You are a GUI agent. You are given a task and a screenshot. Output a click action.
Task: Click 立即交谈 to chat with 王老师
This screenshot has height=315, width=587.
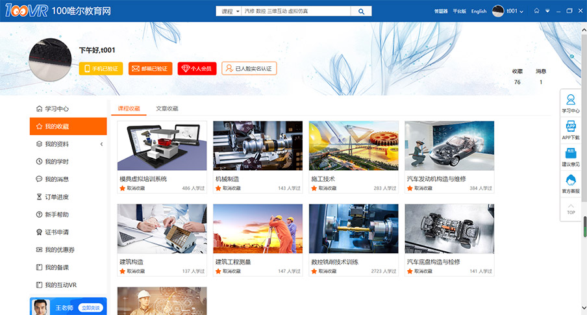coord(90,307)
